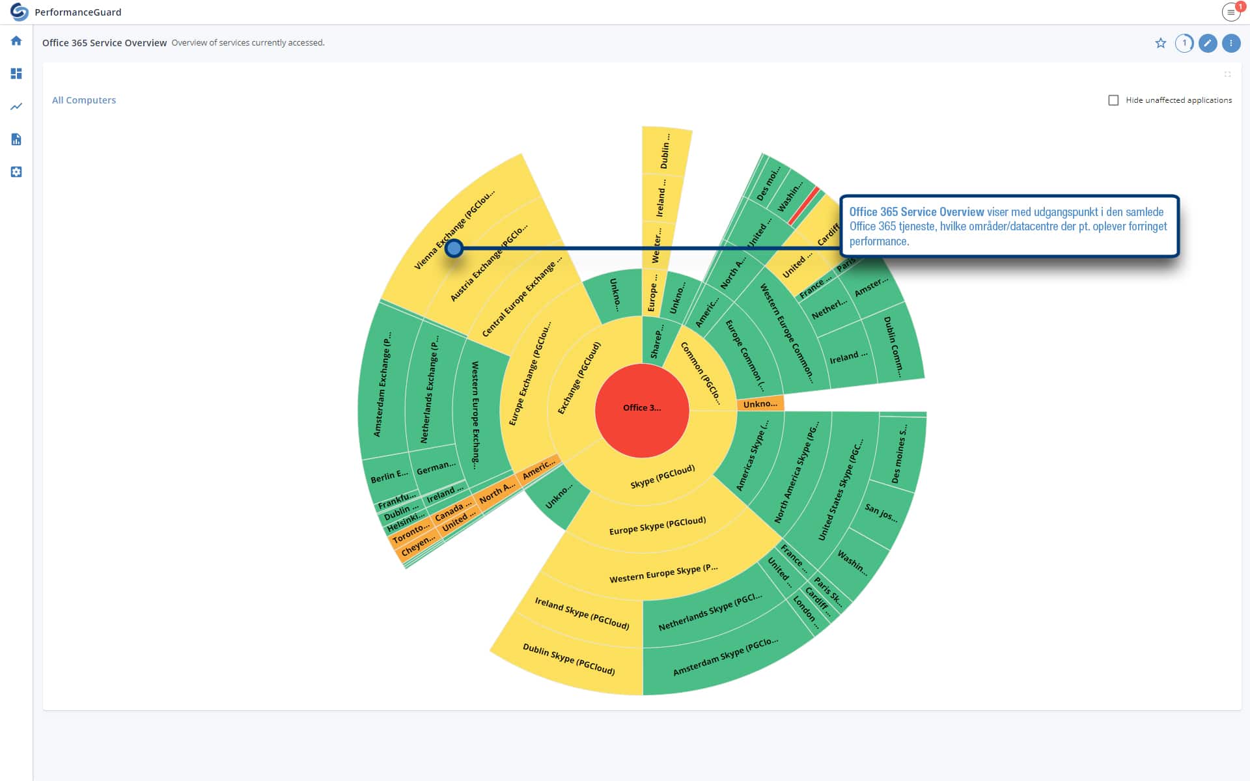Click the Office 365 Service Overview title

[104, 43]
